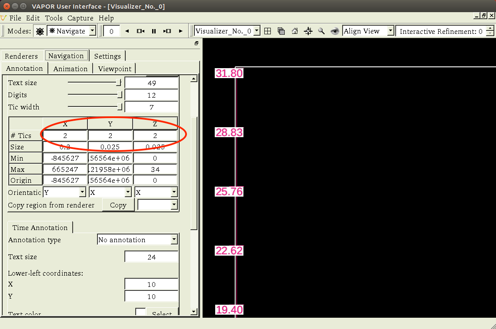This screenshot has height=329, width=496.
Task: Switch to the Renderers tab
Action: pyautogui.click(x=21, y=56)
